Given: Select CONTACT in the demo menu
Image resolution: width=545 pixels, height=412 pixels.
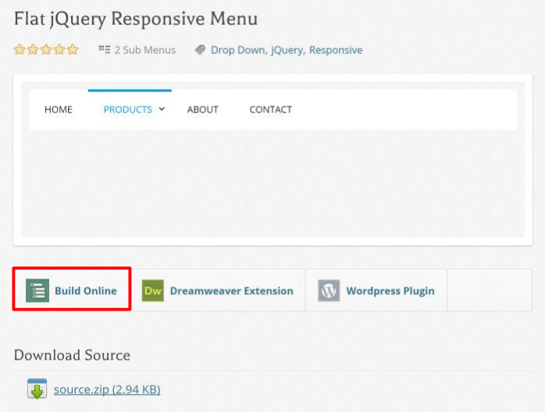Looking at the screenshot, I should point(271,110).
